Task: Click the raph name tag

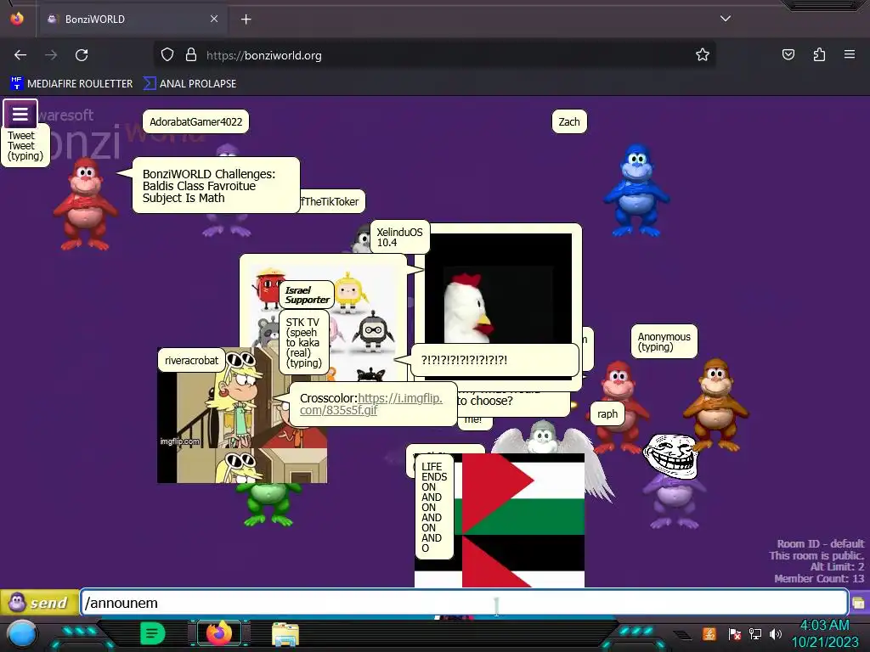Action: [607, 414]
